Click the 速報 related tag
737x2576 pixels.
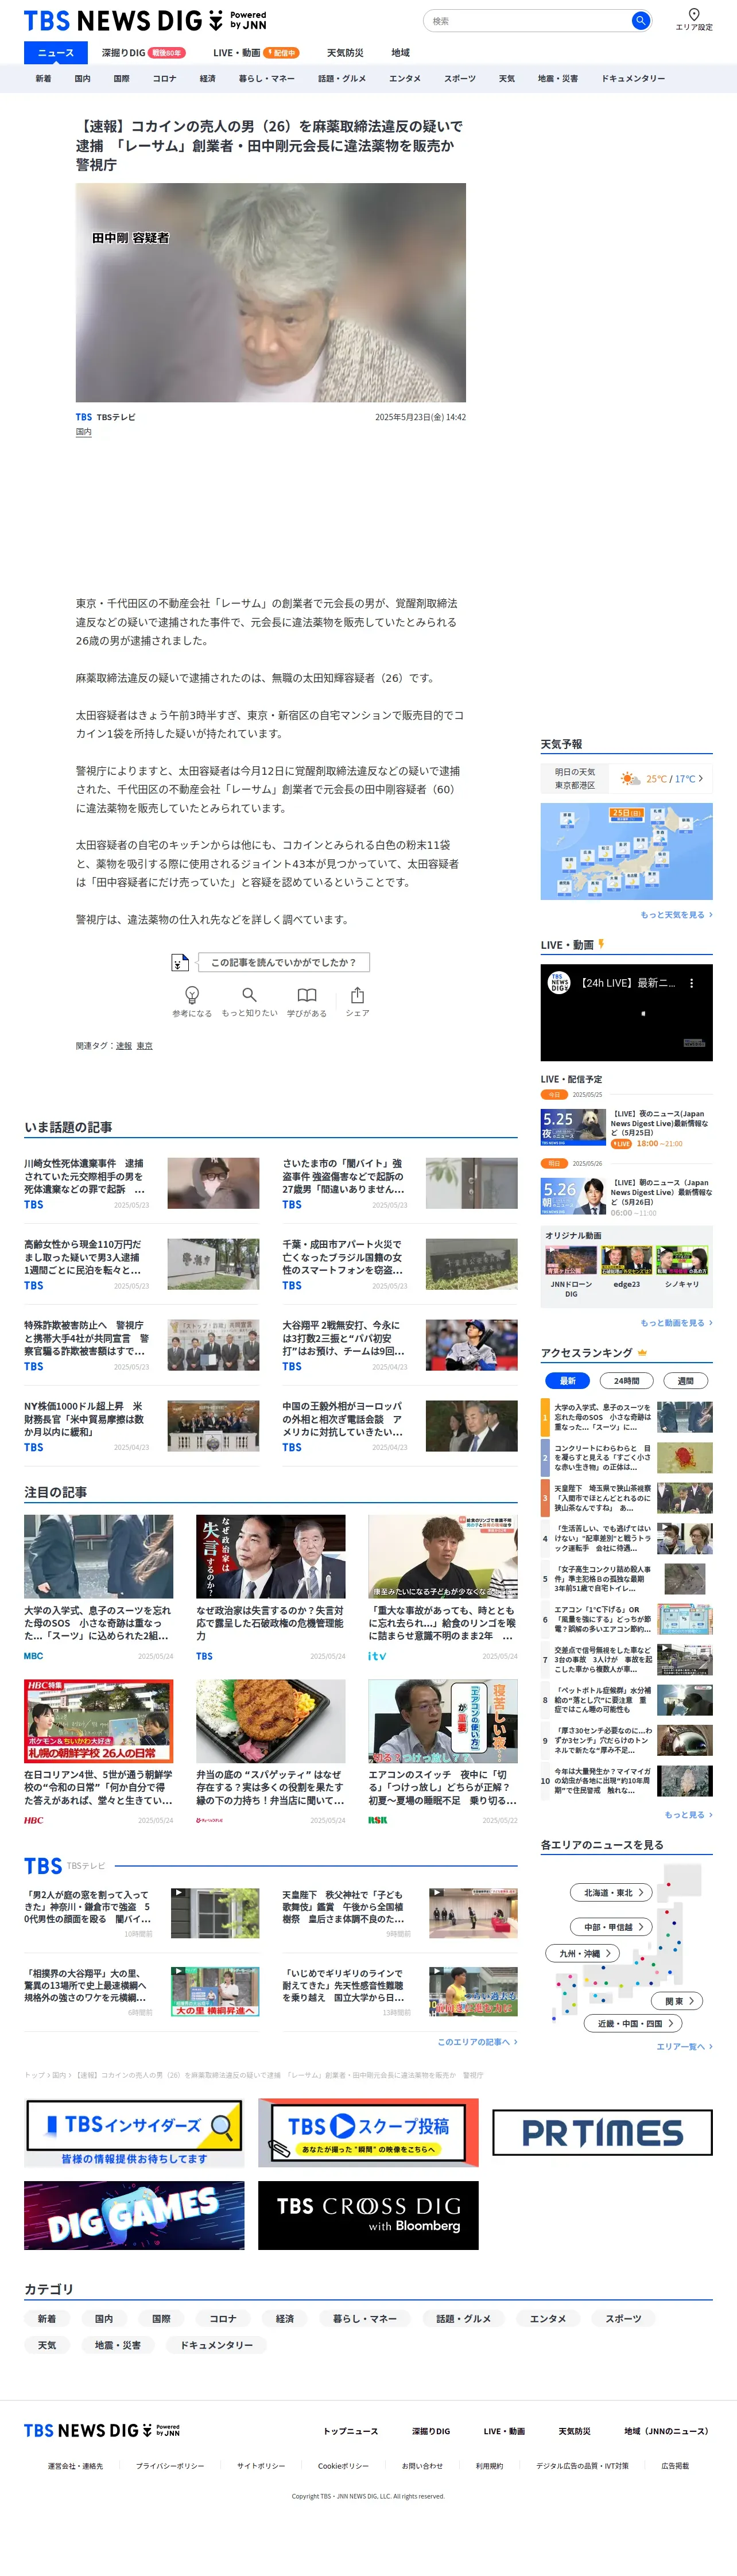click(124, 1046)
